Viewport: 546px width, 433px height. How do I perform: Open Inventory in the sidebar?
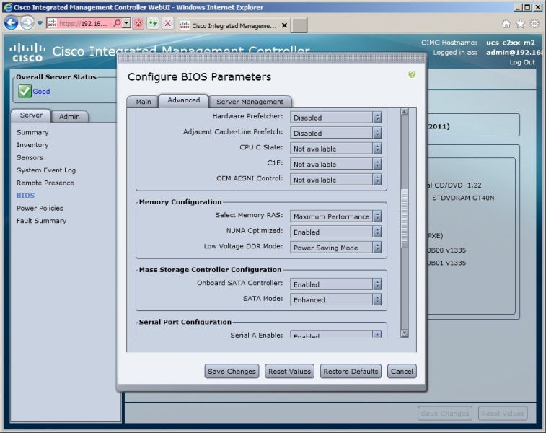32,145
